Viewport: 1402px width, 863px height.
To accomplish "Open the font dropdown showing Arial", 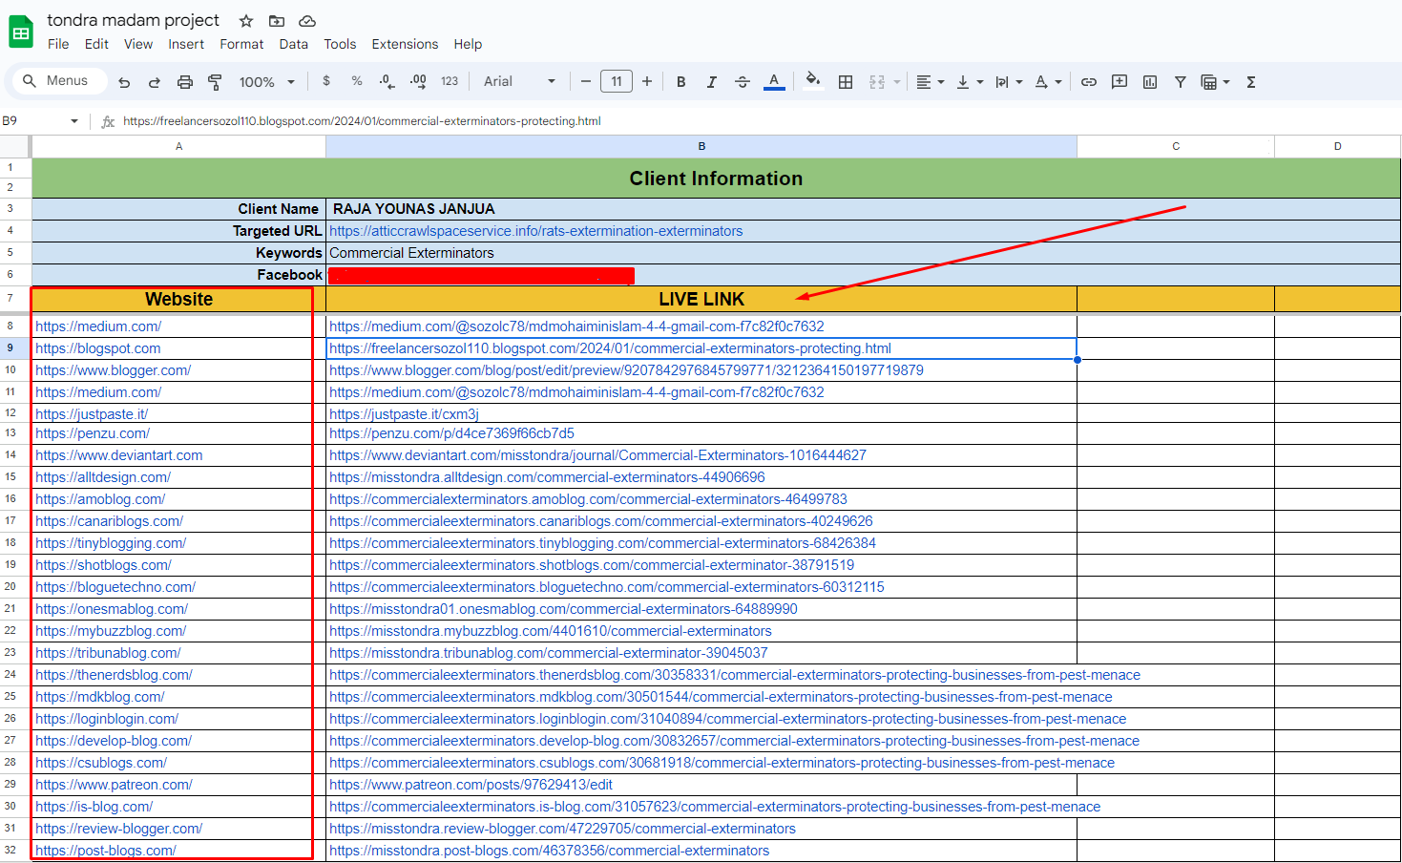I will pyautogui.click(x=518, y=81).
